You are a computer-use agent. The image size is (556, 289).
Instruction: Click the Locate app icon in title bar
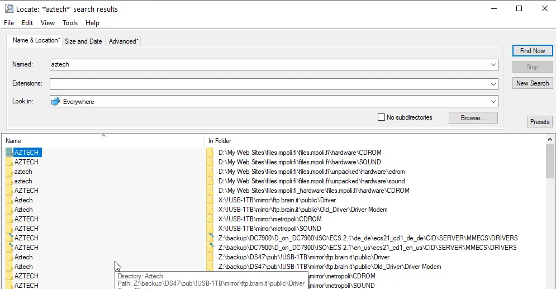click(x=8, y=9)
